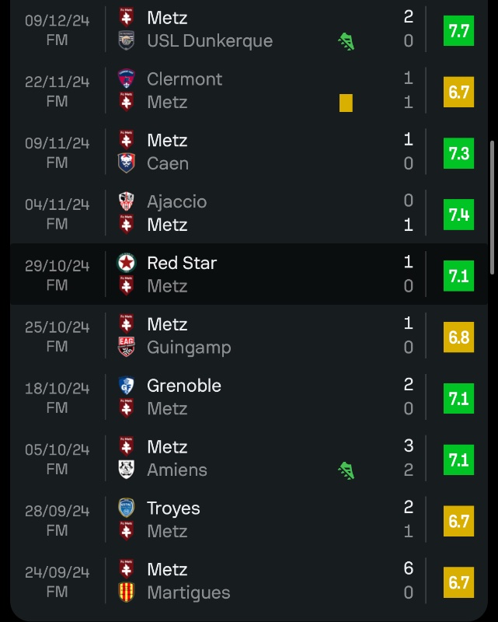
Task: Open the 7.7 rating badge
Action: (458, 30)
